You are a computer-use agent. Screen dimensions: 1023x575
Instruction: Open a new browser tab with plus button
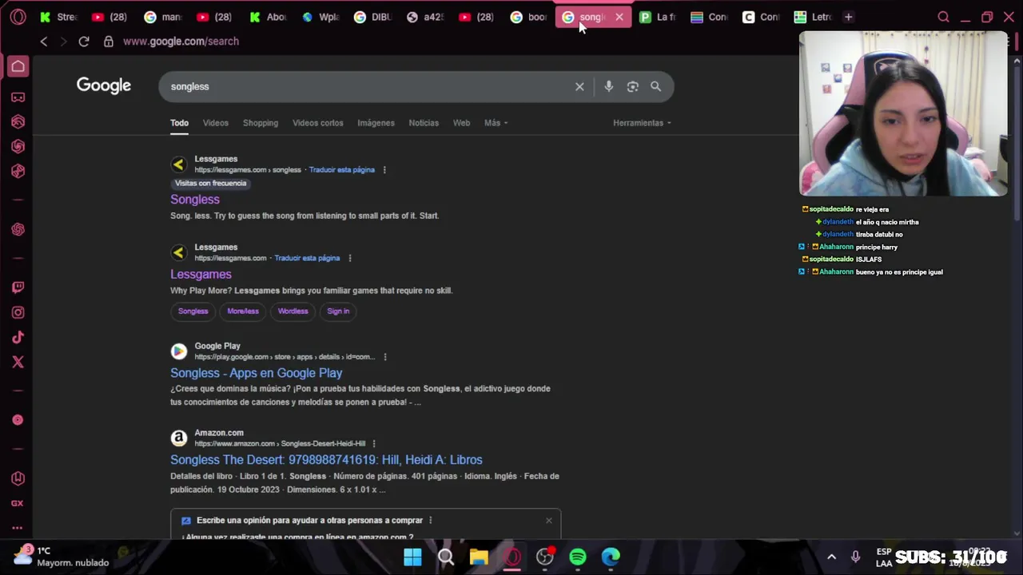(x=849, y=17)
